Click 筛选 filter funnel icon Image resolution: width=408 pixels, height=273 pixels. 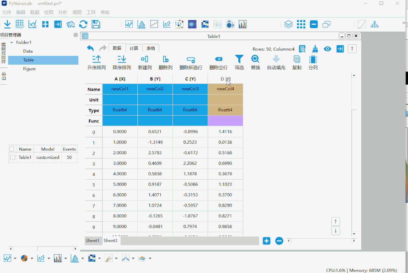click(239, 59)
